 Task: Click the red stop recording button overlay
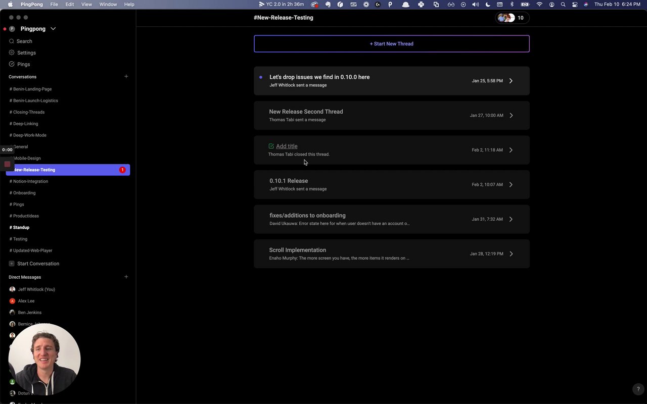click(x=7, y=164)
